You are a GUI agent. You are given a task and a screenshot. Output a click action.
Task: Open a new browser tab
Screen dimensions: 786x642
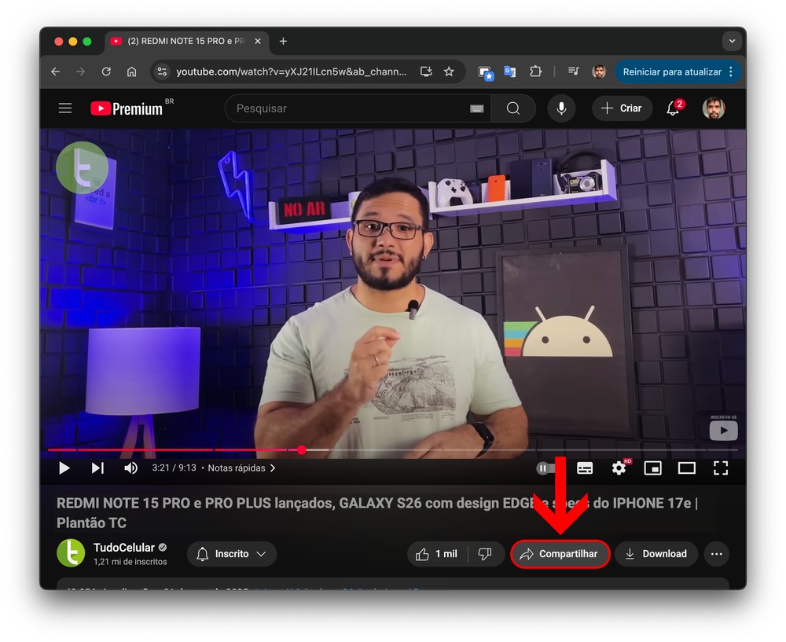coord(284,41)
